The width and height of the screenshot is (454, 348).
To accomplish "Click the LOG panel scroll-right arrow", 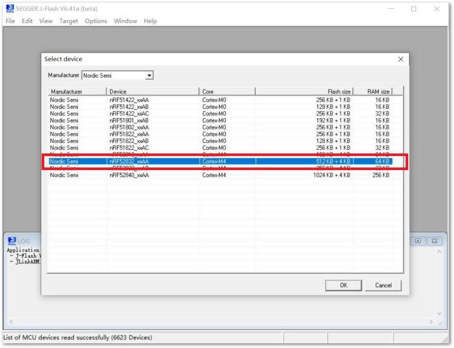I will pyautogui.click(x=431, y=321).
